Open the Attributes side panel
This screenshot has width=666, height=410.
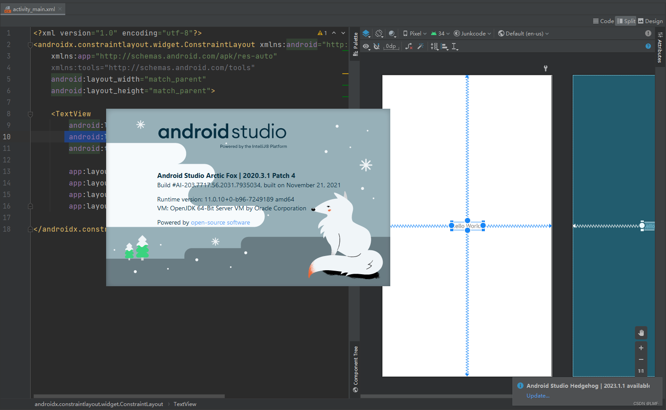pos(660,47)
